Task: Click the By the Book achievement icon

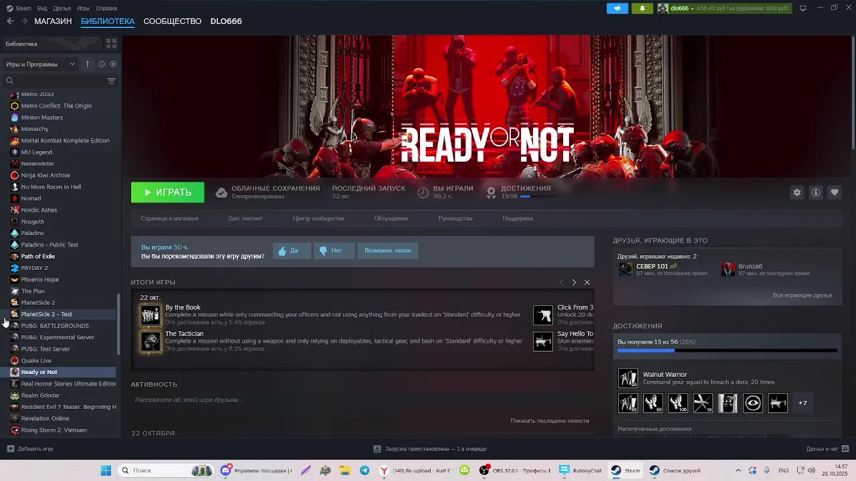Action: tap(150, 315)
